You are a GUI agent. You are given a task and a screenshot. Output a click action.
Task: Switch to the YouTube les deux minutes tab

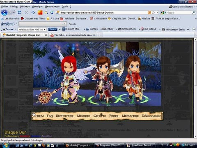(73, 35)
